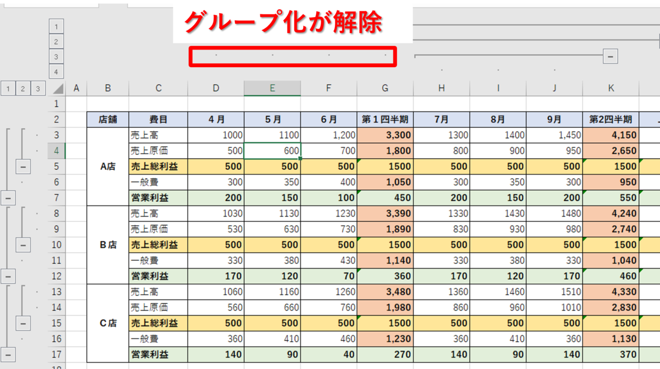Select the C店 merged cell
660x369 pixels.
click(108, 323)
